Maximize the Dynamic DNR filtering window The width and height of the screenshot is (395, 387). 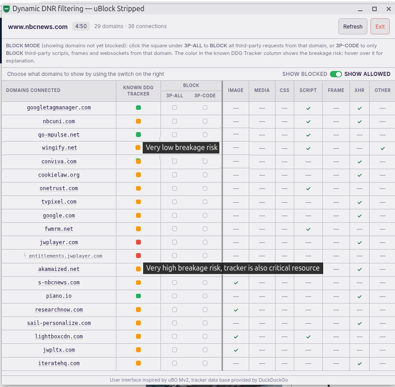[374, 9]
